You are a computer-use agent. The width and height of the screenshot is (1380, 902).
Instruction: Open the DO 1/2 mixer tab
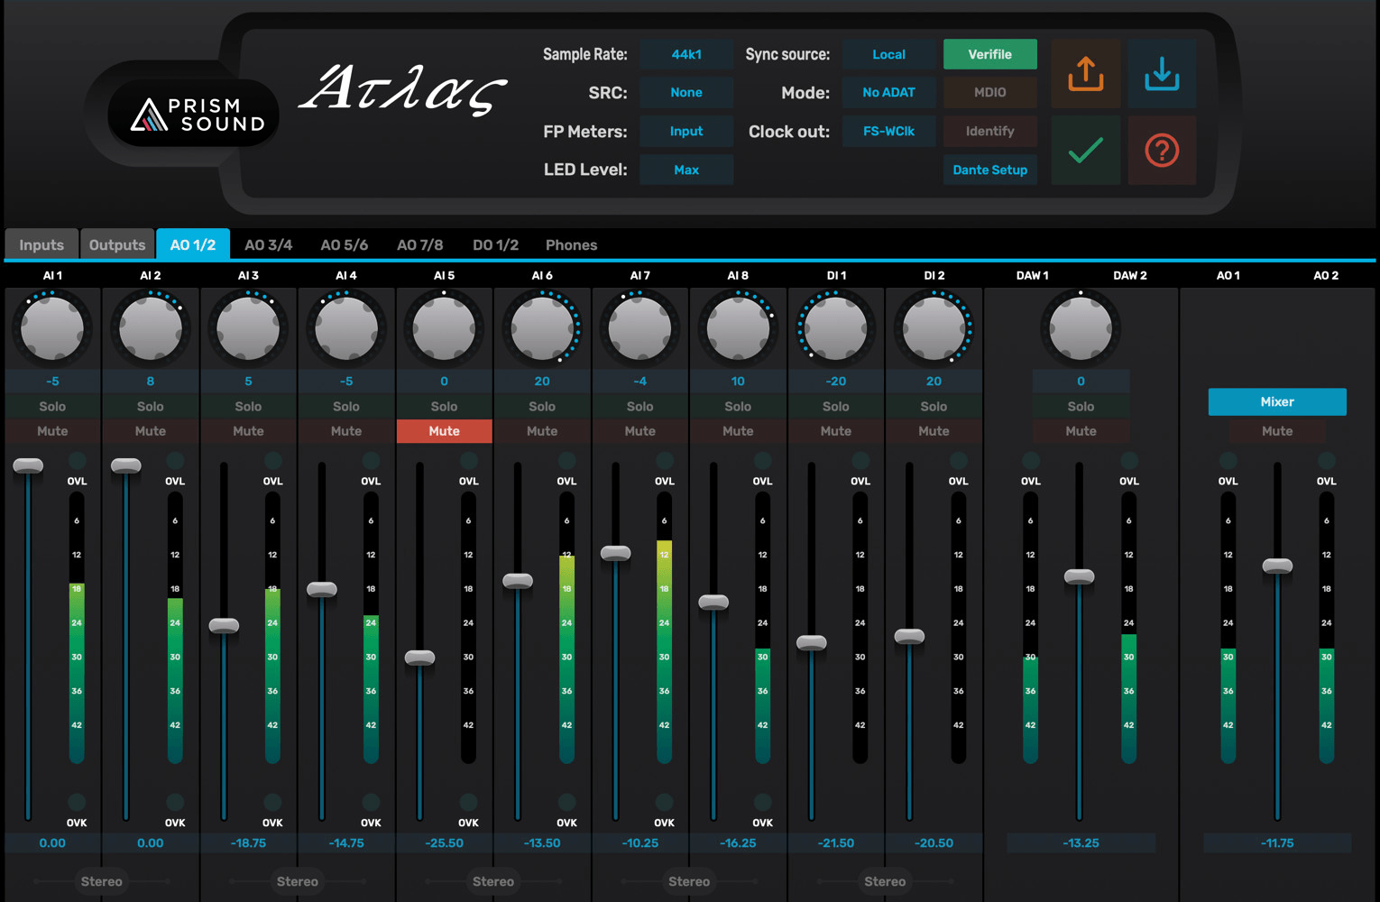coord(496,244)
